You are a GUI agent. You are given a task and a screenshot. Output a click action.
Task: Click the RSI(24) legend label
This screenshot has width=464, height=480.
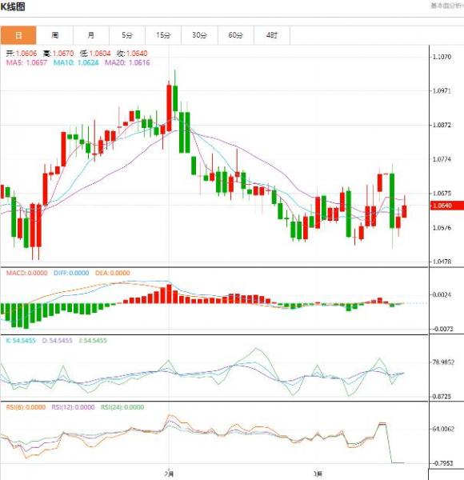(122, 407)
